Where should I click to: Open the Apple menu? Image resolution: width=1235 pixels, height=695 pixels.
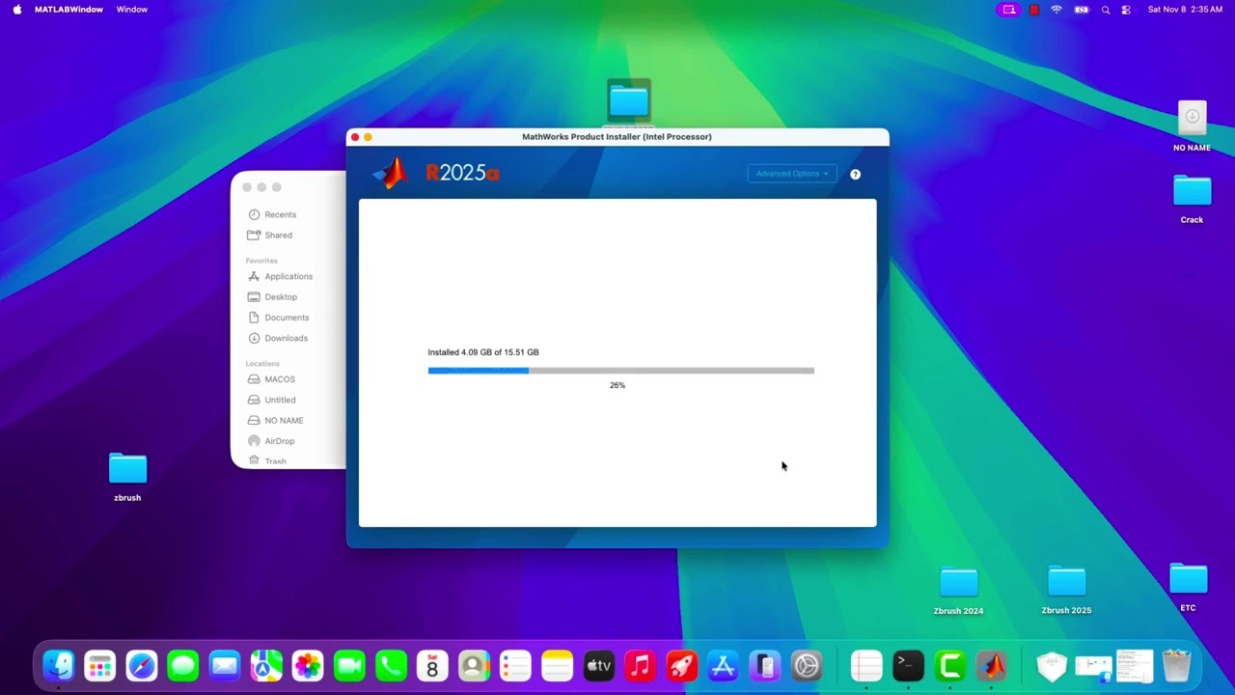pyautogui.click(x=16, y=10)
